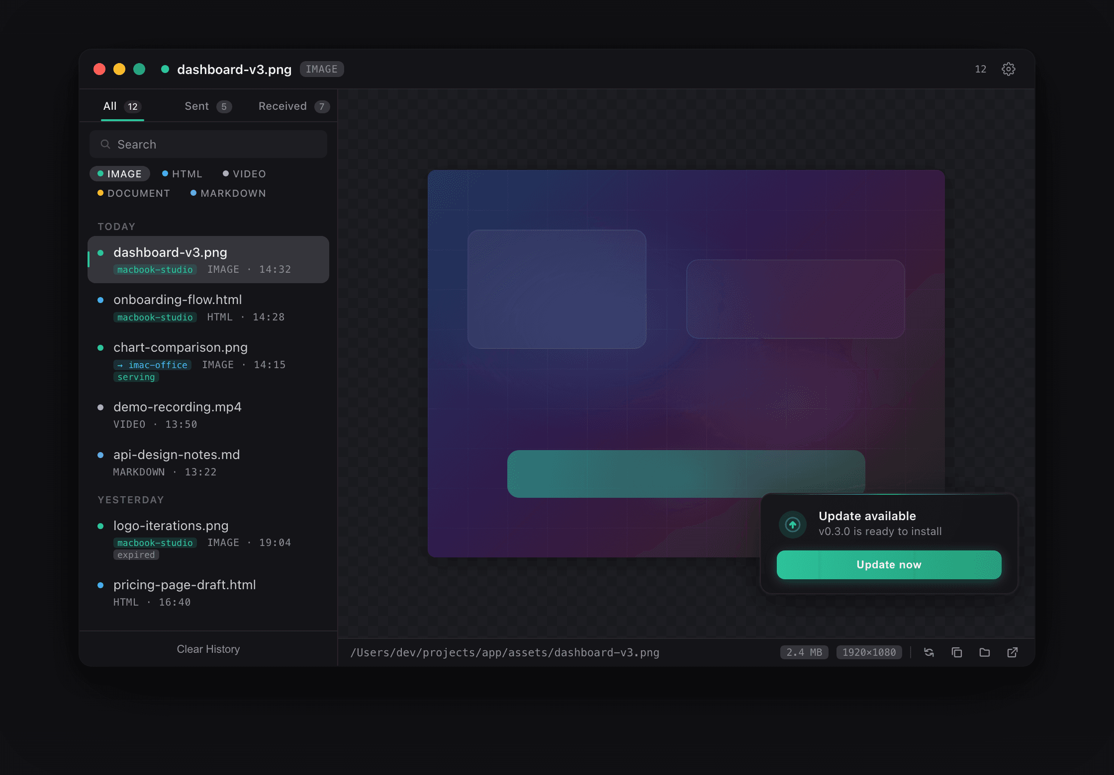Click the yellow minimize window button
Viewport: 1114px width, 775px height.
click(119, 69)
